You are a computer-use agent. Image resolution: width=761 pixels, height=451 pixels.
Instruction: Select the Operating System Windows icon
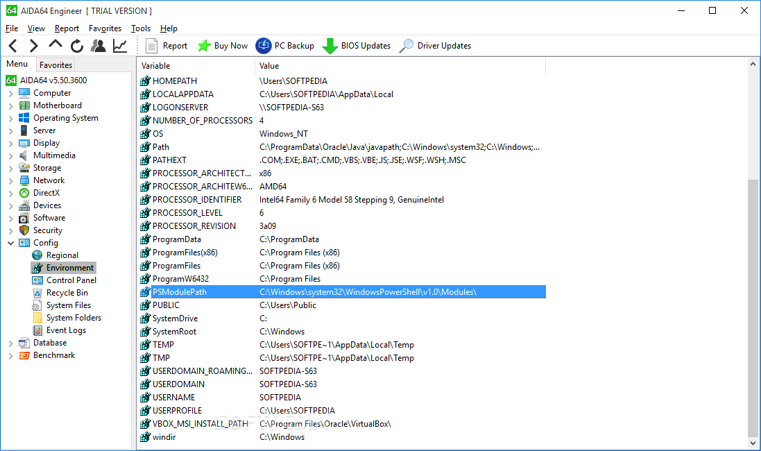coord(24,118)
